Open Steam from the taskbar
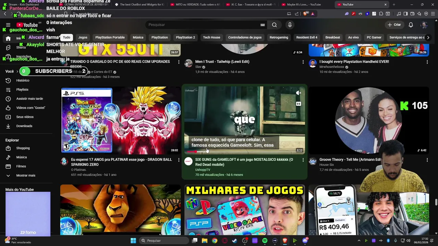The width and height of the screenshot is (438, 246). [234, 241]
